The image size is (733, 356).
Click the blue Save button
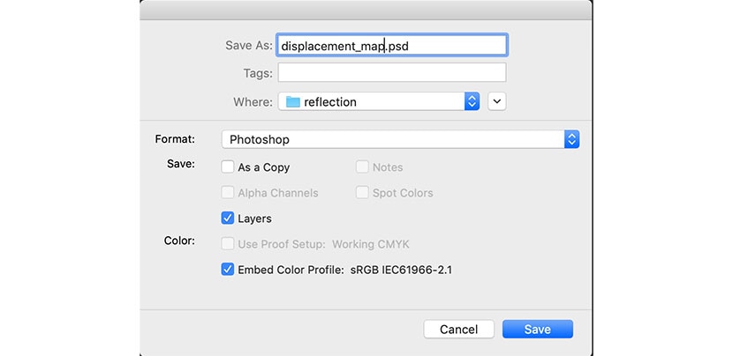[537, 329]
